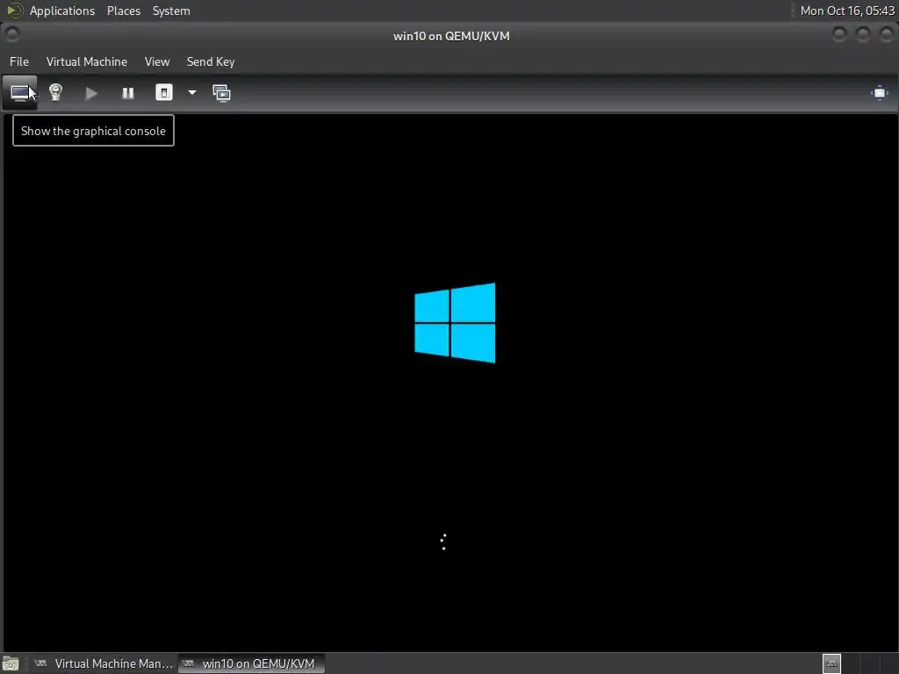899x674 pixels.
Task: Open the Send Key menu
Action: click(211, 62)
